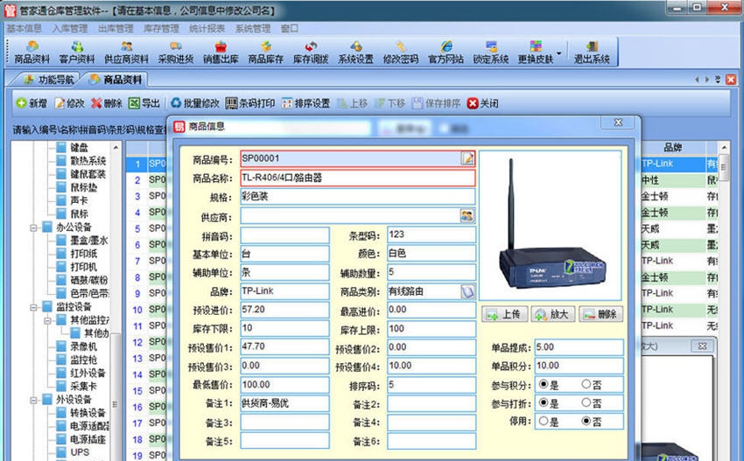
Task: Open 商品库存 toolbar icon
Action: [266, 52]
